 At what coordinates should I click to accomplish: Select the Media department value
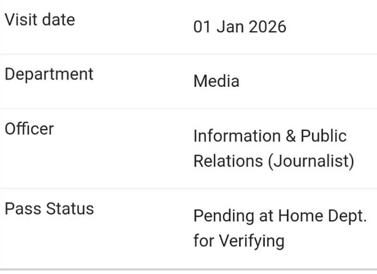tap(216, 81)
